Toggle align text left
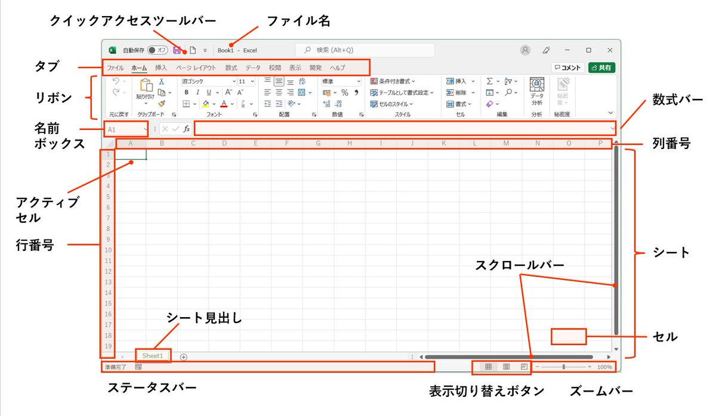 (267, 92)
